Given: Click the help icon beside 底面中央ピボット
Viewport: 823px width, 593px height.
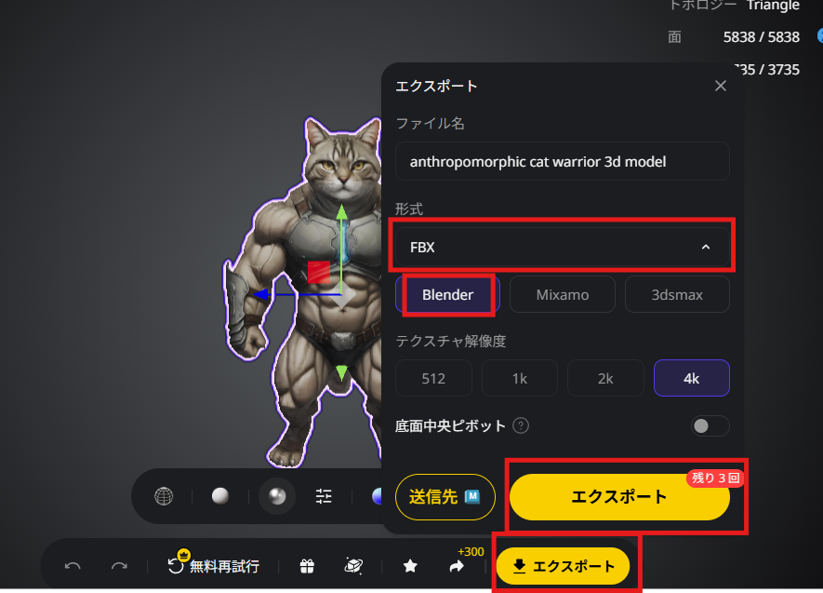Looking at the screenshot, I should 521,425.
